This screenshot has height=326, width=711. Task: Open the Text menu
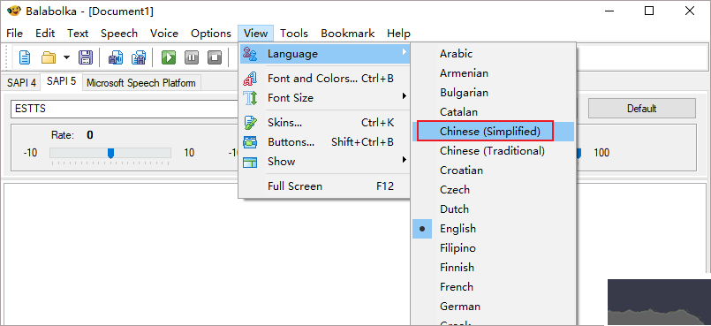[x=78, y=33]
